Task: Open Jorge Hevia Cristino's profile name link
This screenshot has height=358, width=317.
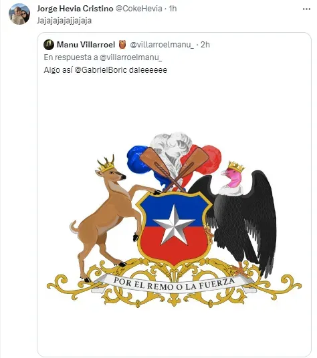Action: click(x=75, y=9)
